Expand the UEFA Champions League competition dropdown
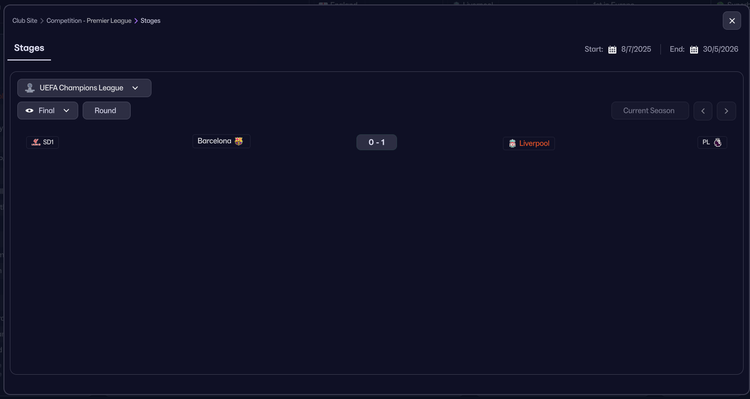 135,88
